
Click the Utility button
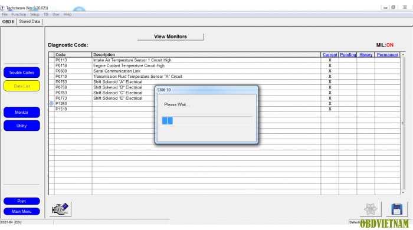[x=22, y=126]
